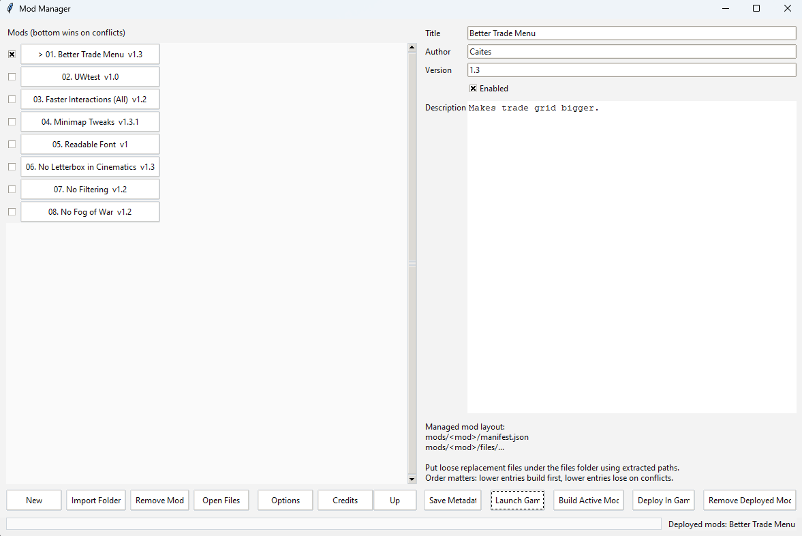Toggle the Enabled checkbox in details panel
Image resolution: width=802 pixels, height=536 pixels.
click(473, 89)
